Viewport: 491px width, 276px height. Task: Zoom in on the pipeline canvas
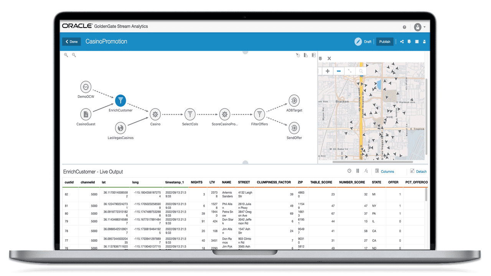[x=66, y=55]
